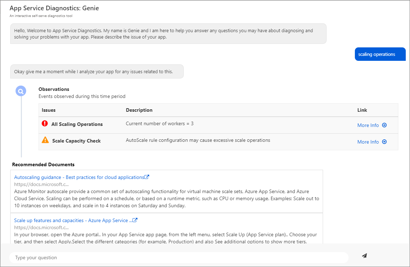Click the Genie welcome message bubble
This screenshot has height=267, width=410.
(168, 34)
